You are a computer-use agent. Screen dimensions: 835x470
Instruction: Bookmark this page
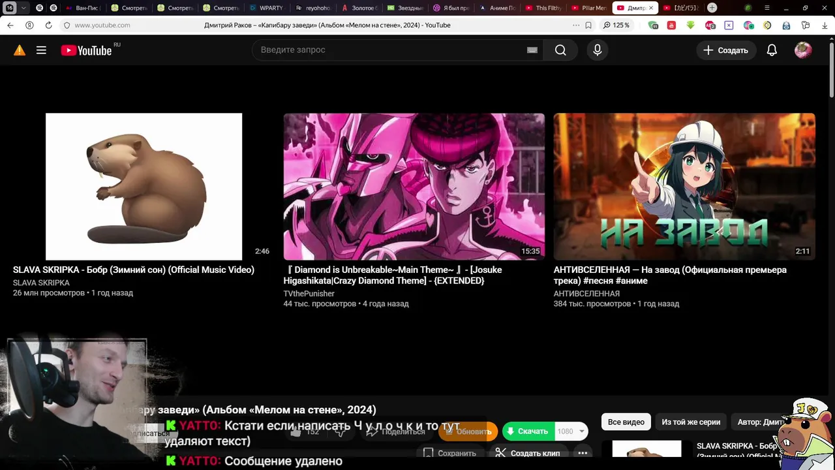click(588, 25)
